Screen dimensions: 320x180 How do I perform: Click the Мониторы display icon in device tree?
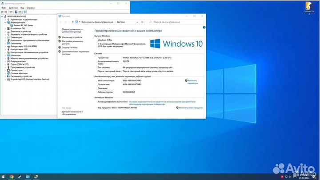pos(8,55)
